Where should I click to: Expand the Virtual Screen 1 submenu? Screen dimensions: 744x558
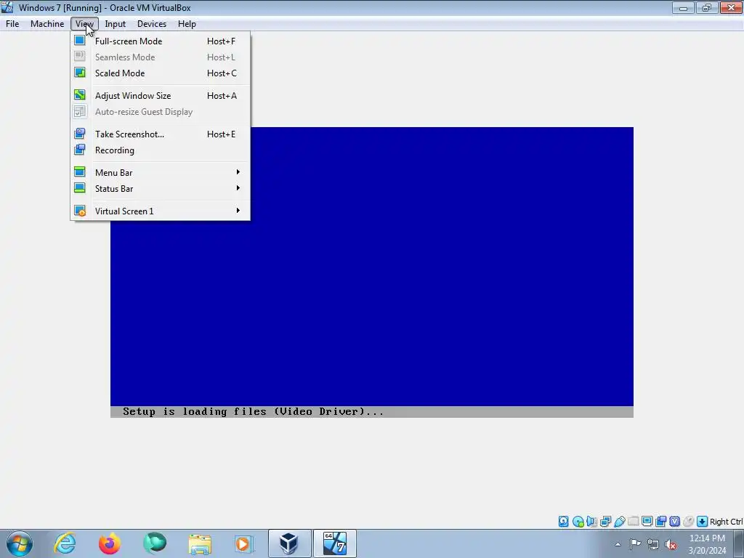click(x=160, y=211)
